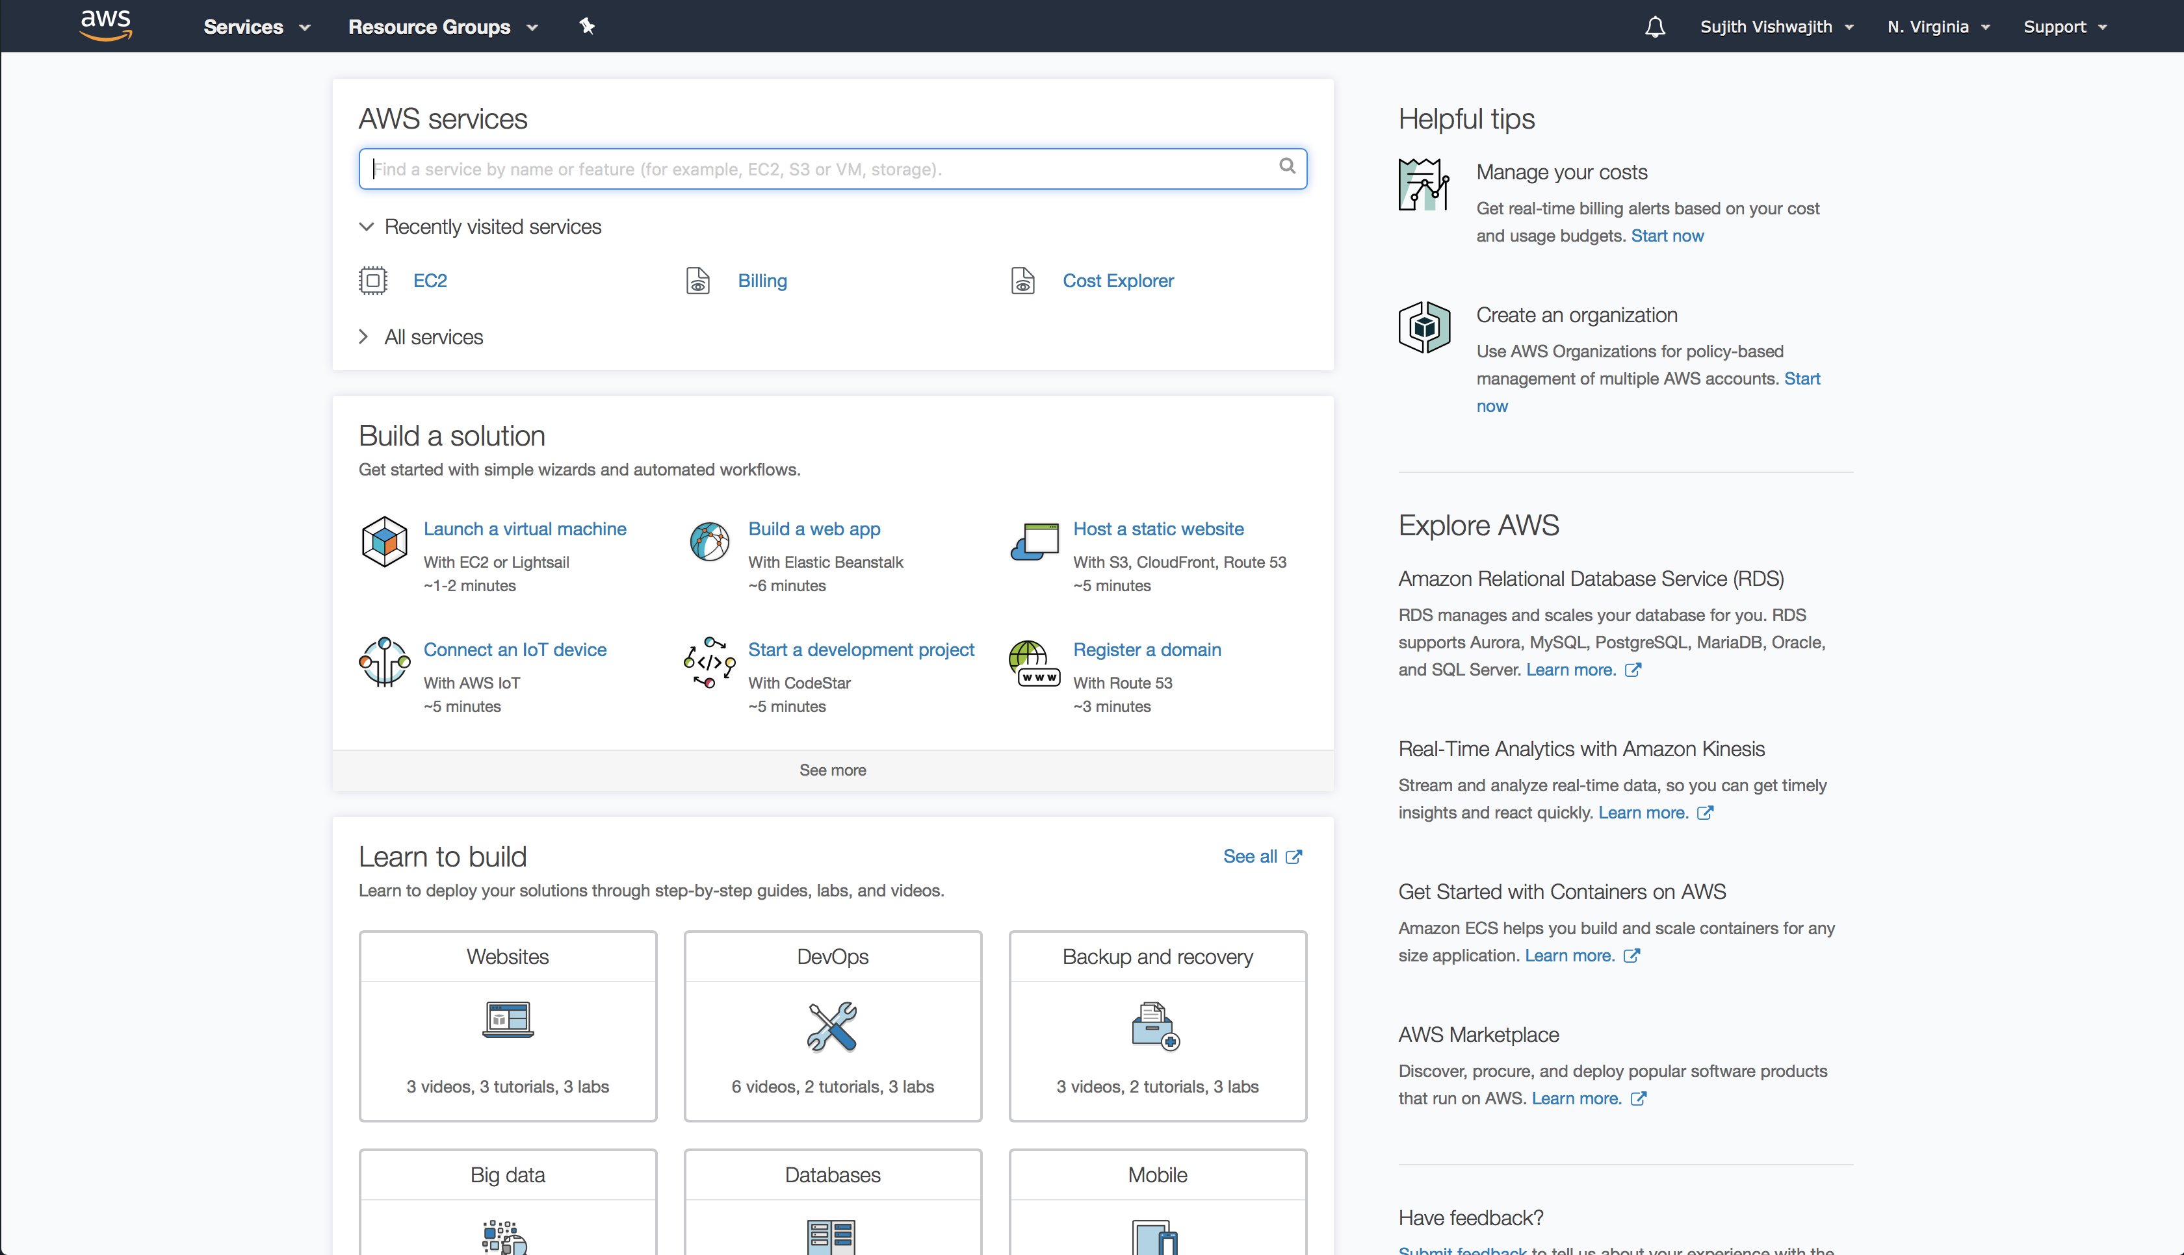Collapse the Recently visited services section
Screen dimensions: 2184x1255
click(x=367, y=227)
